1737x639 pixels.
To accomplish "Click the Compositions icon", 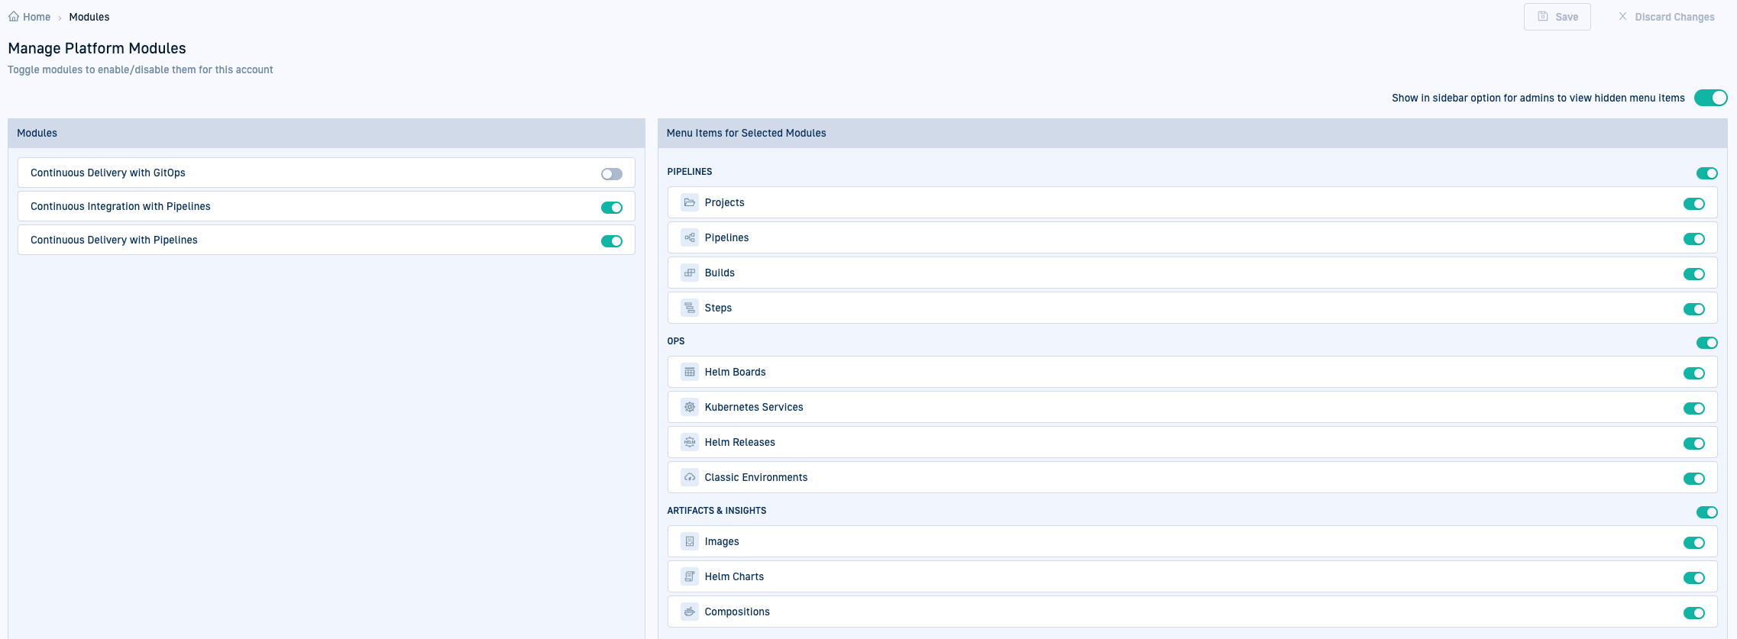I will pyautogui.click(x=690, y=612).
